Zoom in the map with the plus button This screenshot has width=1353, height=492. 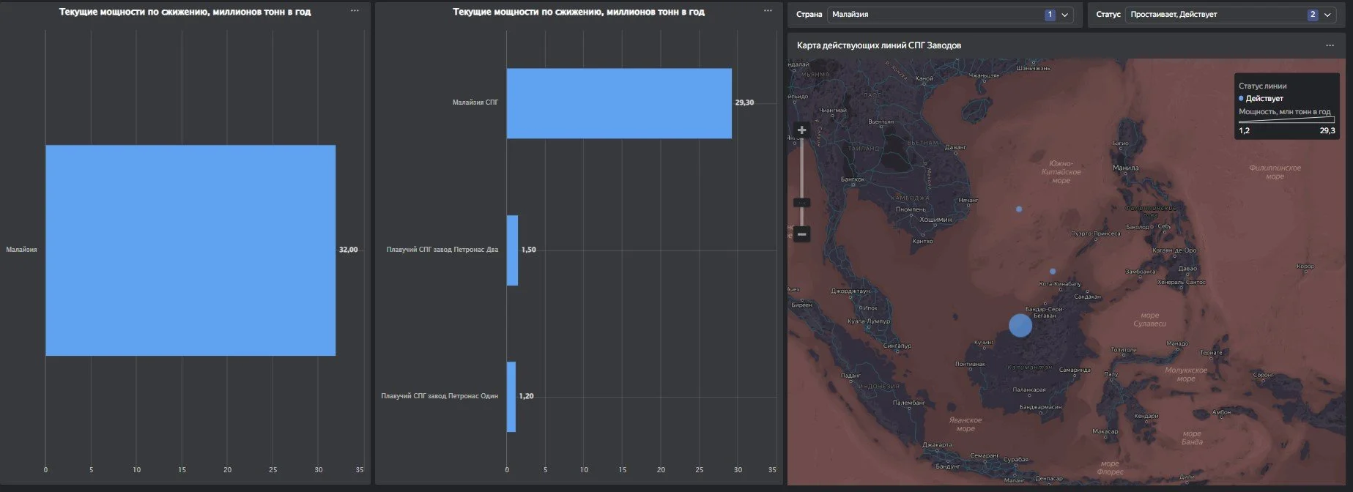tap(802, 130)
